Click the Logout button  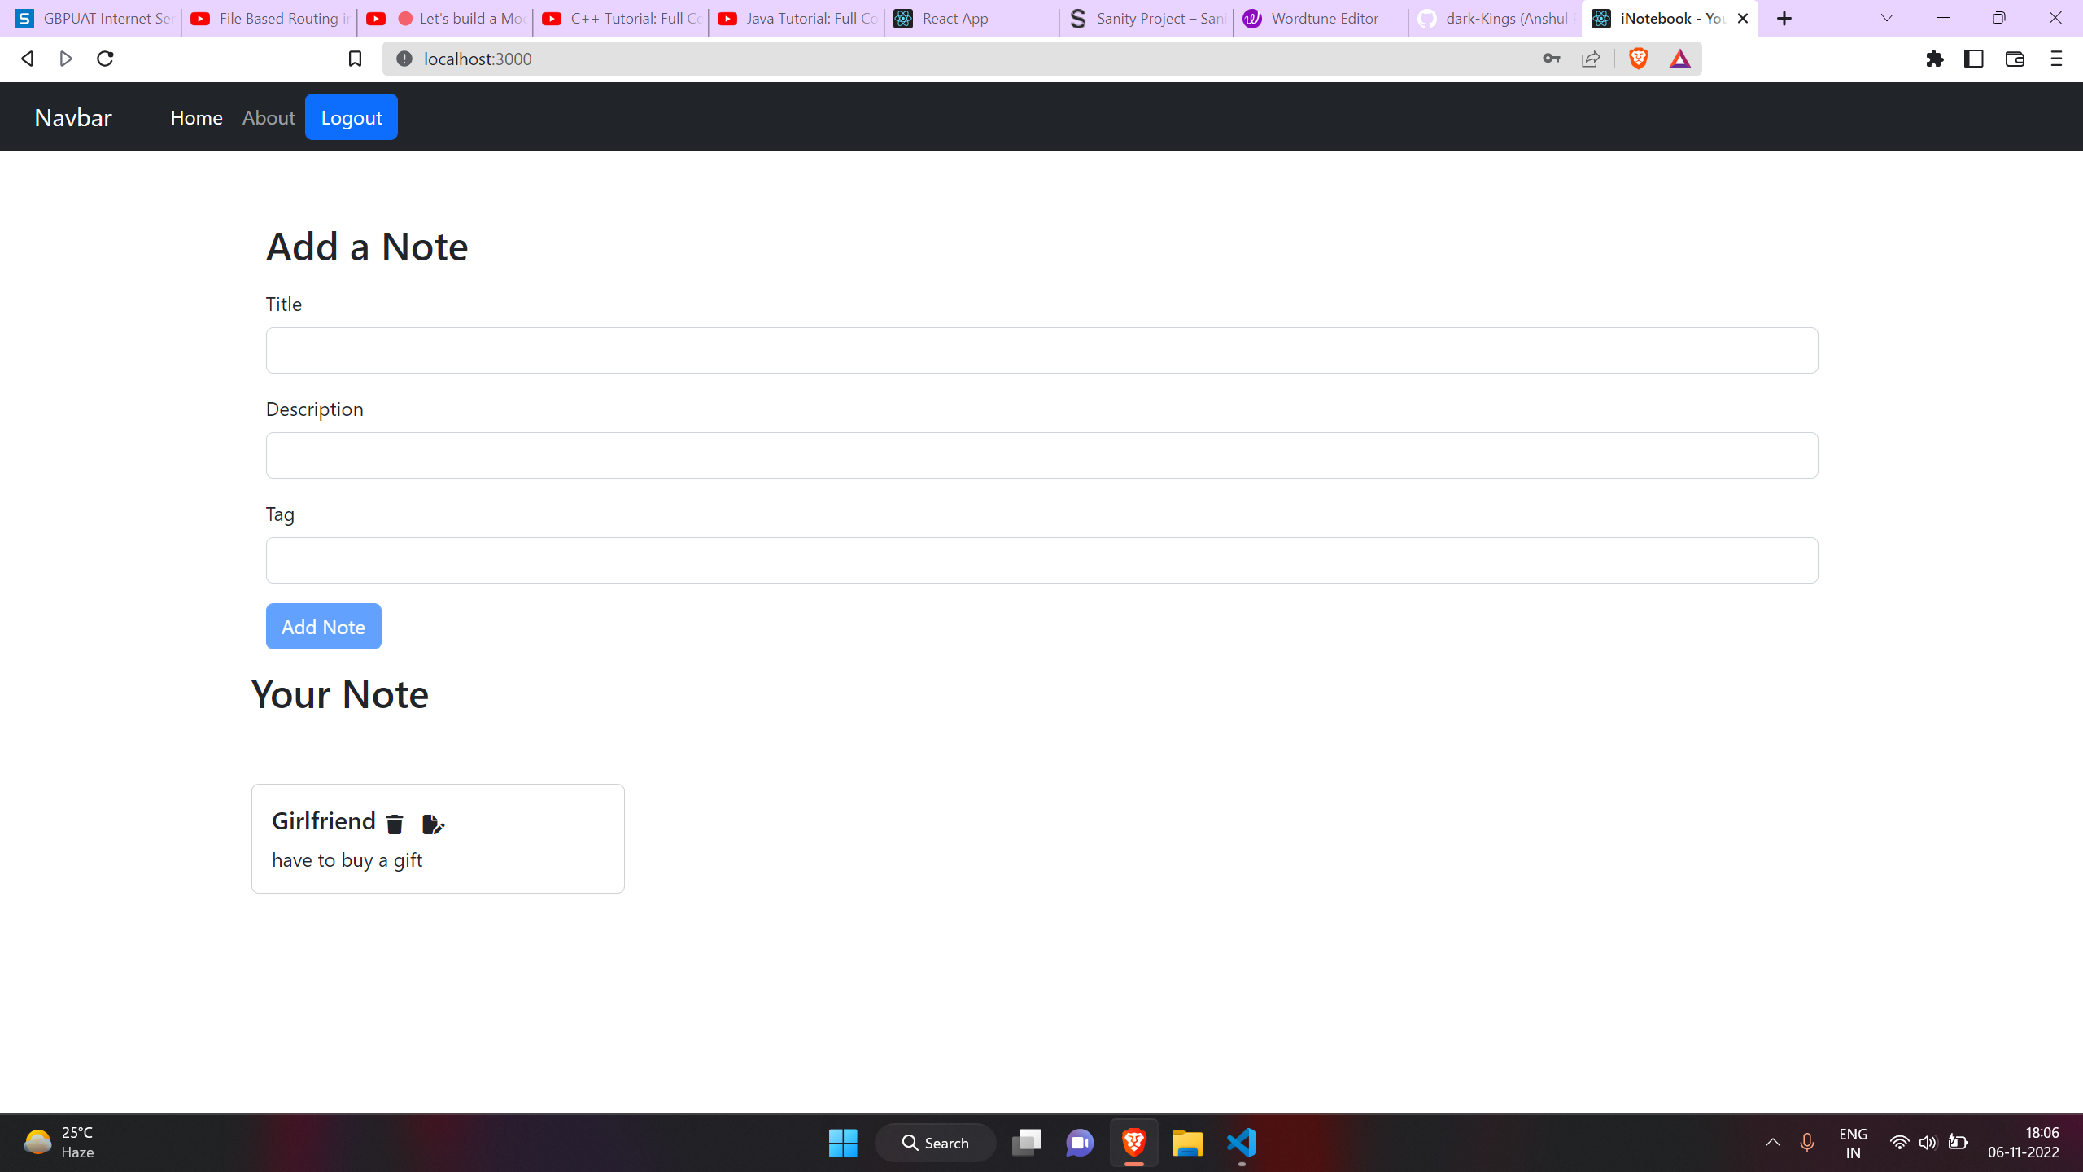tap(352, 117)
